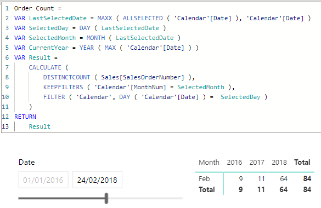
Task: Click the Date slicer title
Action: point(27,162)
